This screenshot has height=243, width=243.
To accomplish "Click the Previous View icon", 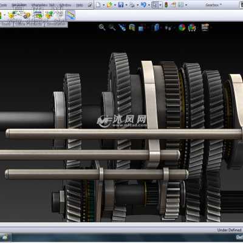I will pyautogui.click(x=122, y=27).
